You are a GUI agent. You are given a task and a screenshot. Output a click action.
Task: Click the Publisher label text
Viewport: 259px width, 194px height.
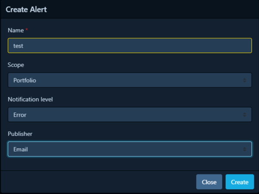[x=20, y=134]
